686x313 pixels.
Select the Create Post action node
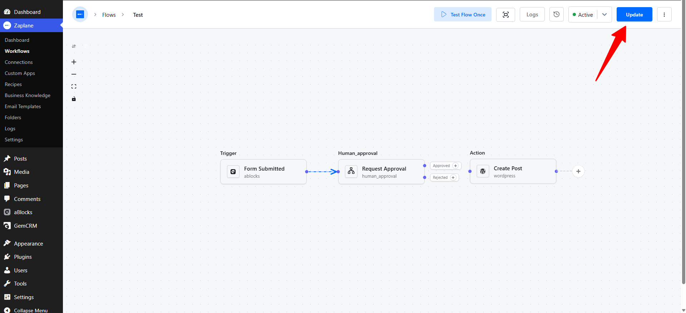click(x=513, y=171)
